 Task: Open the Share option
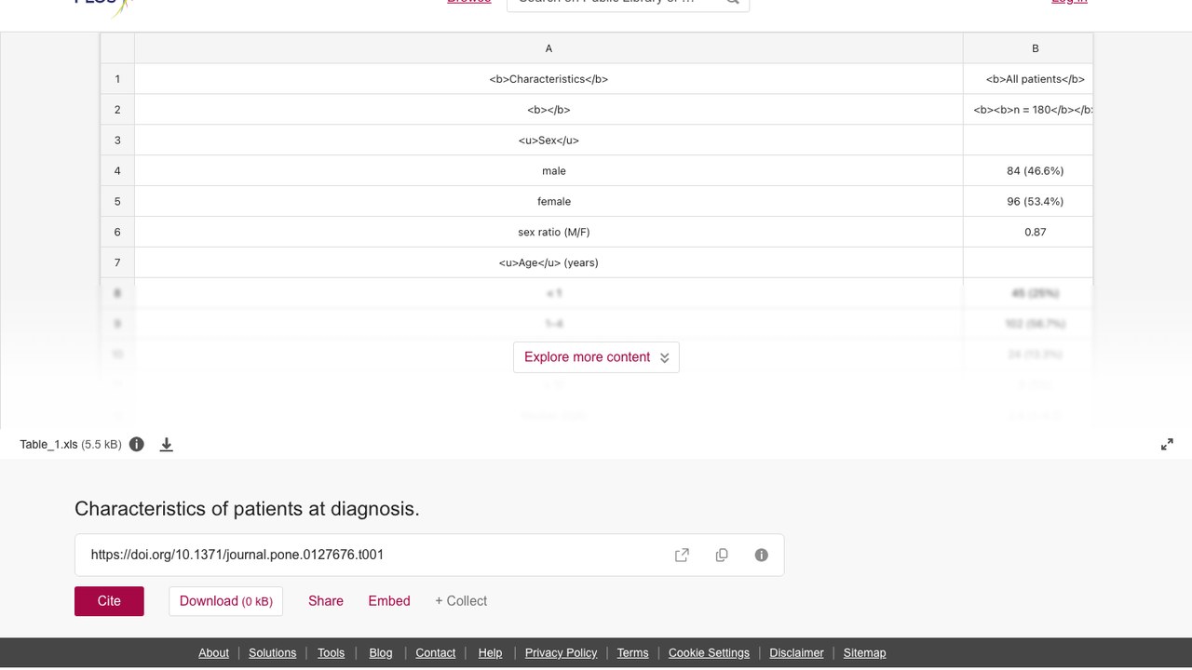point(326,601)
